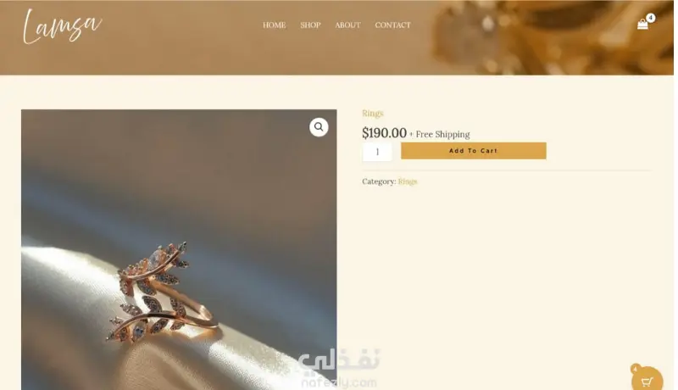The height and width of the screenshot is (390, 678).
Task: Click the $190.00 price text
Action: pos(385,133)
